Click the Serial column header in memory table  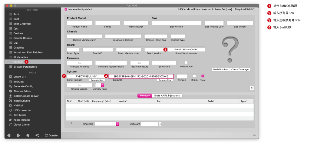pyautogui.click(x=223, y=102)
